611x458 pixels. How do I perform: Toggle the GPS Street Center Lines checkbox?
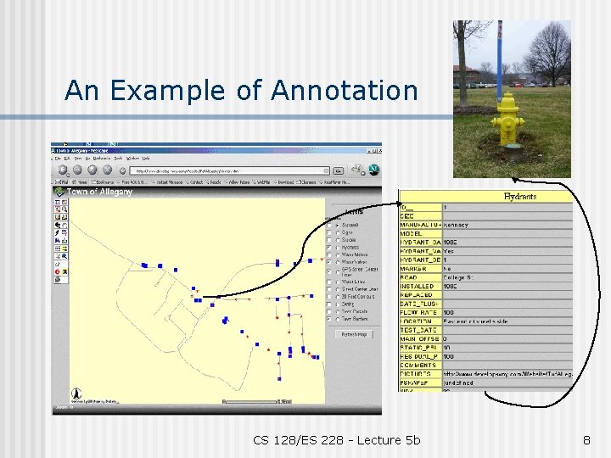329,271
